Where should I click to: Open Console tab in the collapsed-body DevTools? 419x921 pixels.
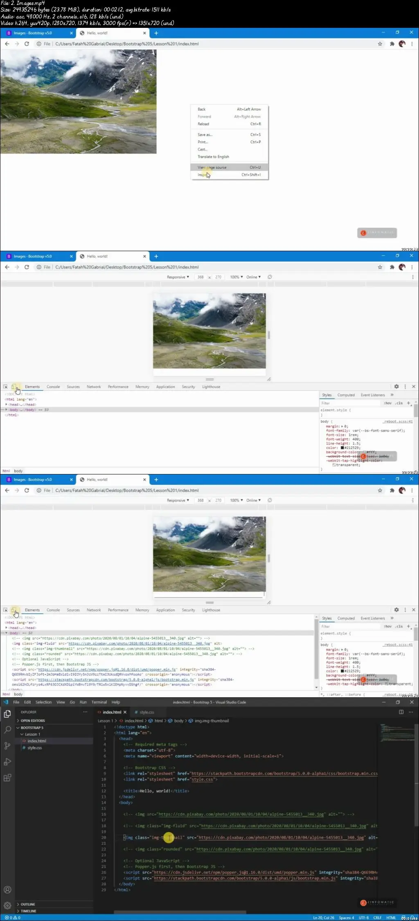[x=53, y=387]
